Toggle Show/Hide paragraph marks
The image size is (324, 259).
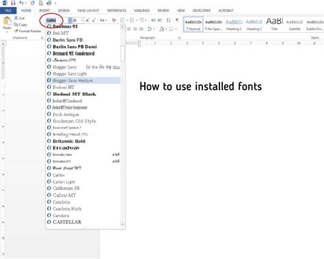tap(177, 21)
